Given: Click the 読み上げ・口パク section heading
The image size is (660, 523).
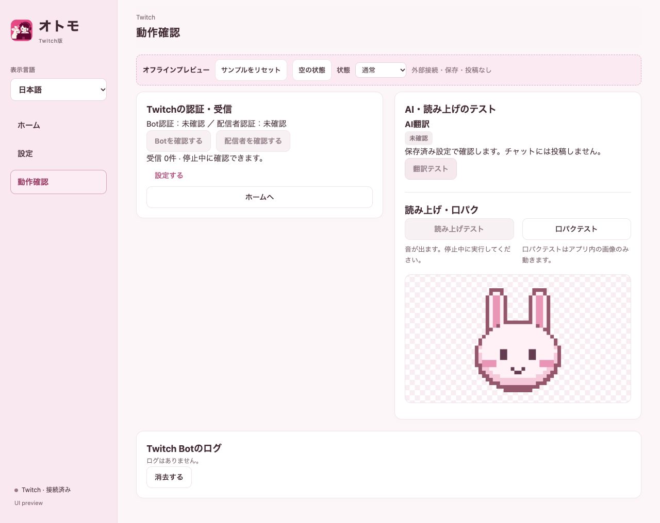Looking at the screenshot, I should click(x=442, y=210).
